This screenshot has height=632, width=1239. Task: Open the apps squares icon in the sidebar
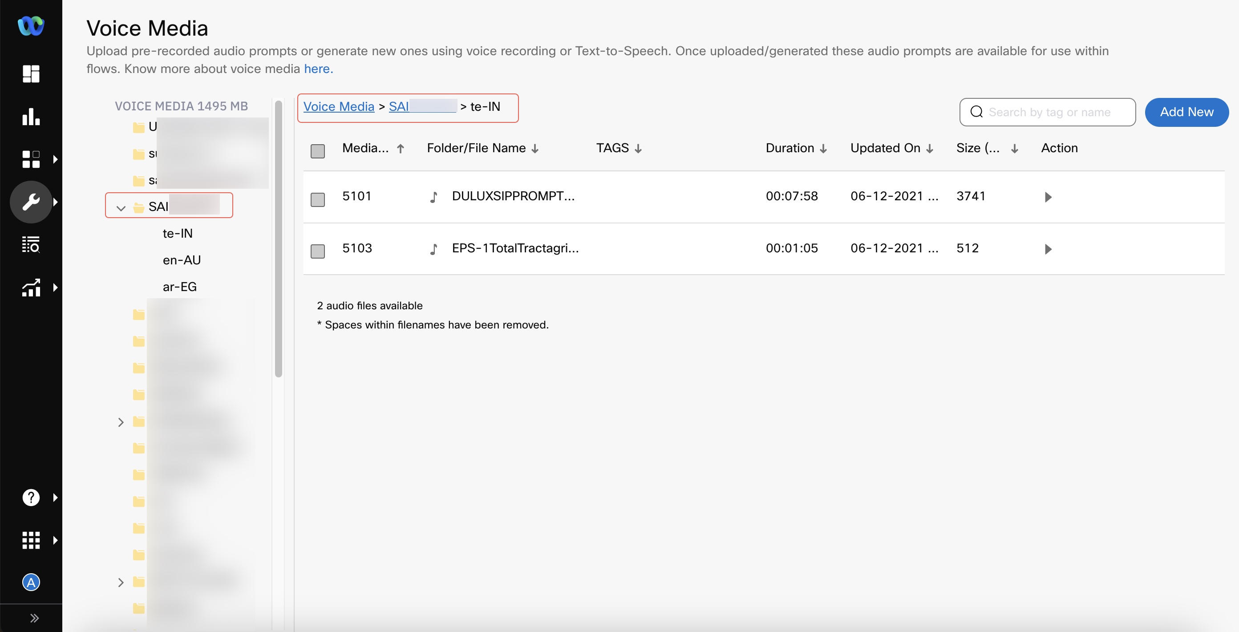(31, 159)
